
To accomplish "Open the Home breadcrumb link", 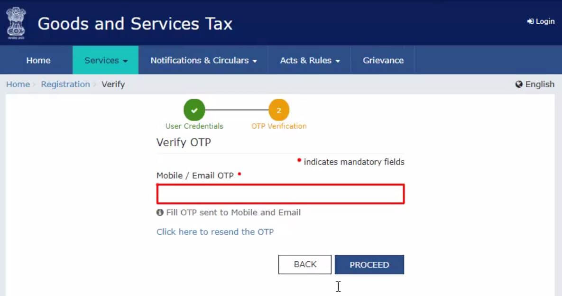I will pos(18,84).
